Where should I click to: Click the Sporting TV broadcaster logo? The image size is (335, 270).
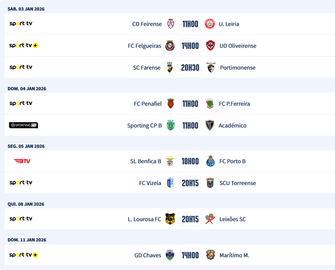(23, 125)
